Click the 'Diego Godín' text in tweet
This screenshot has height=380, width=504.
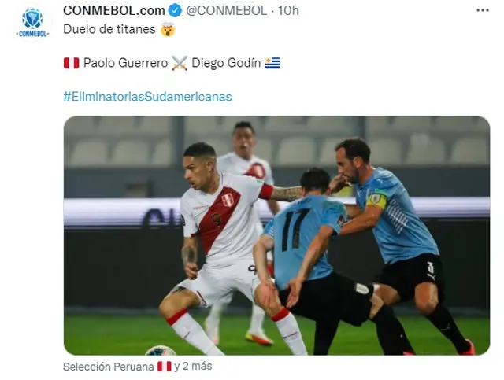226,63
